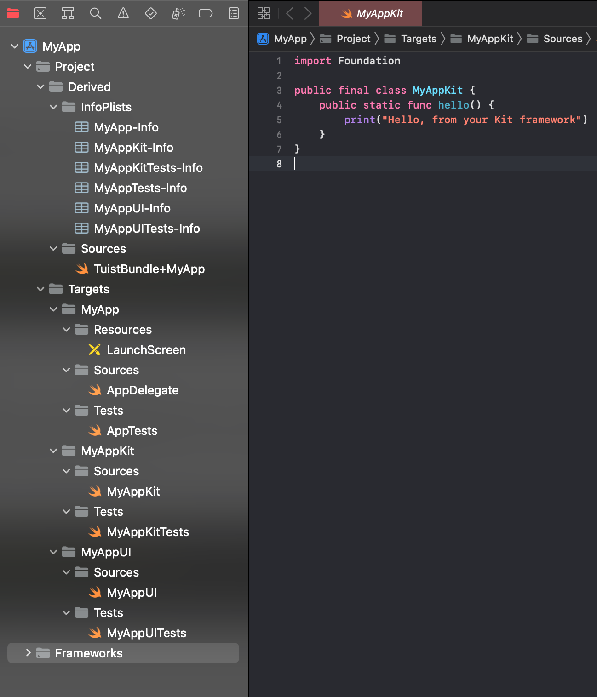Collapse the Targets folder
Screen dimensions: 597x697
click(x=40, y=289)
